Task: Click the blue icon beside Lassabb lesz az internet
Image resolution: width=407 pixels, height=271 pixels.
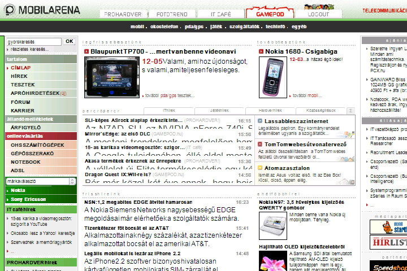Action: [260, 121]
